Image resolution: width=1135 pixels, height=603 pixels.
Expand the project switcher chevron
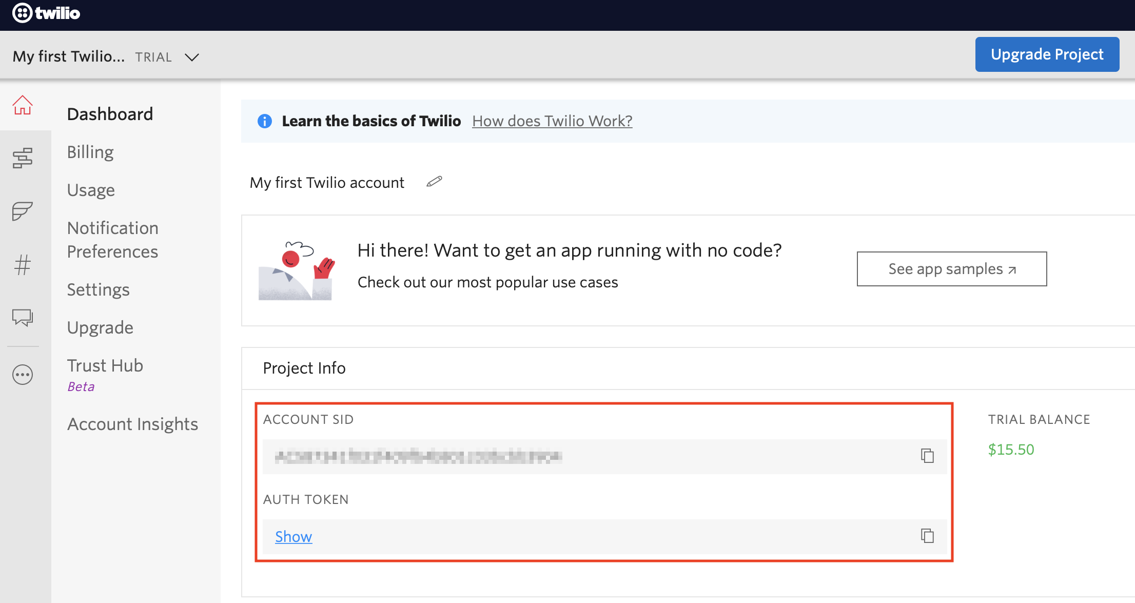(x=192, y=57)
